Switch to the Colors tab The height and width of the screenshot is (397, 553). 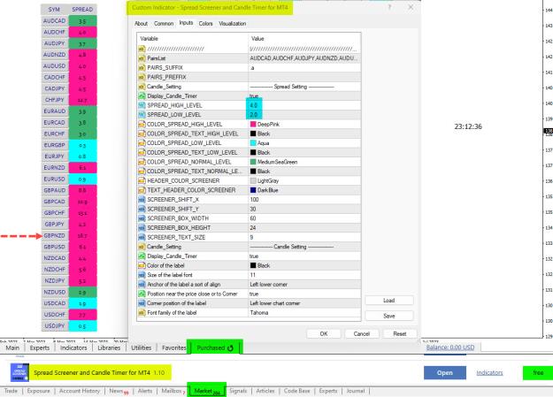coord(205,24)
